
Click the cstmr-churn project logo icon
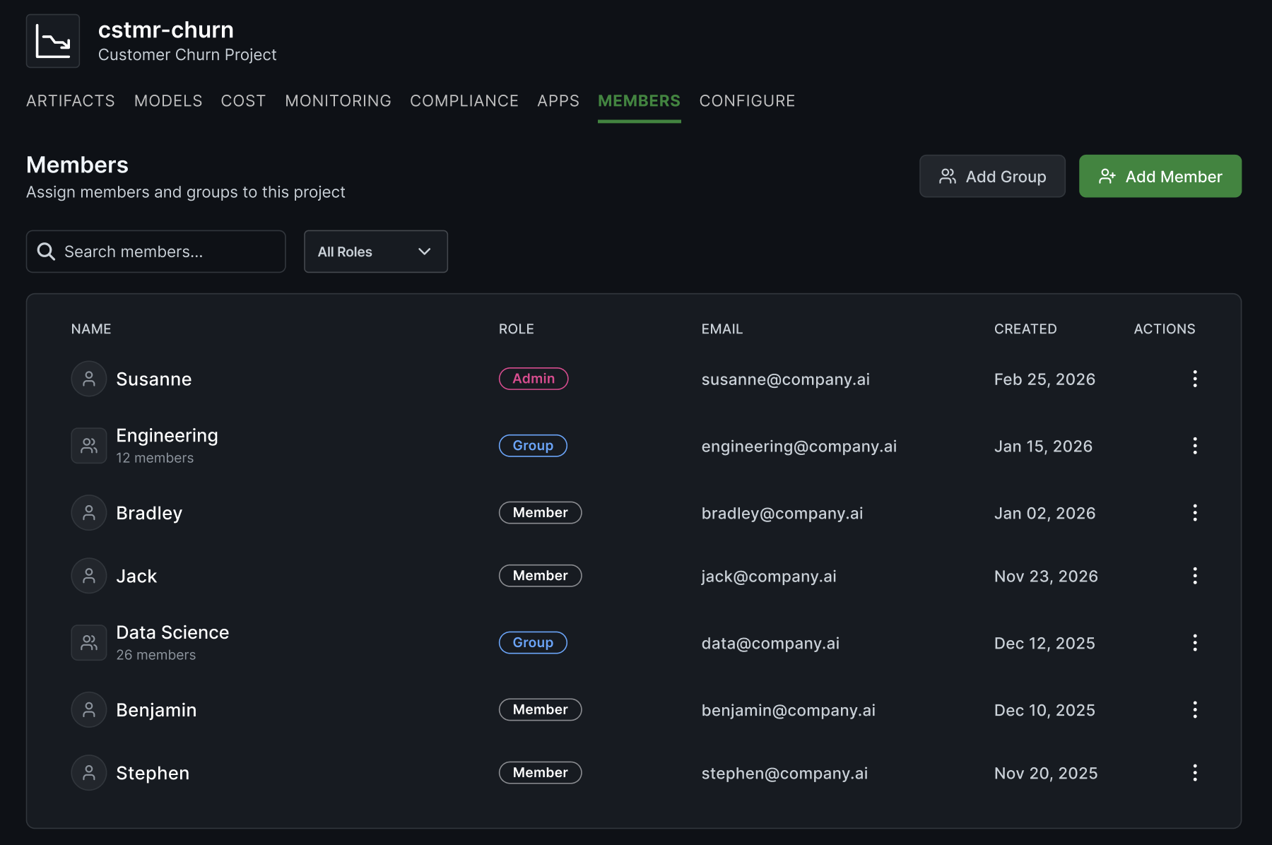click(x=53, y=41)
